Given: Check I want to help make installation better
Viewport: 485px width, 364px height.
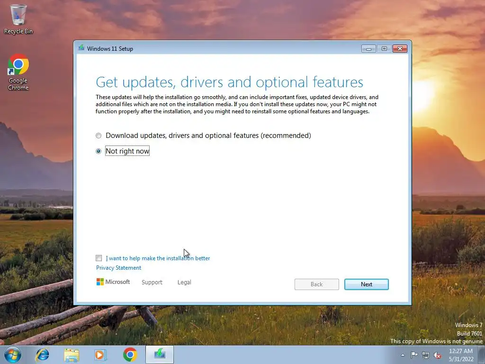Looking at the screenshot, I should click(99, 258).
